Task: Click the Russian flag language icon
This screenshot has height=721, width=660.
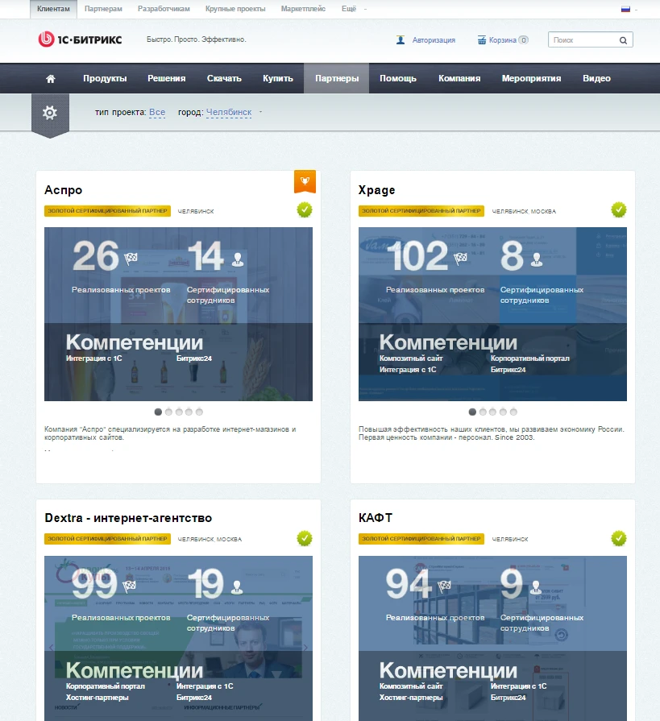Action: point(625,9)
